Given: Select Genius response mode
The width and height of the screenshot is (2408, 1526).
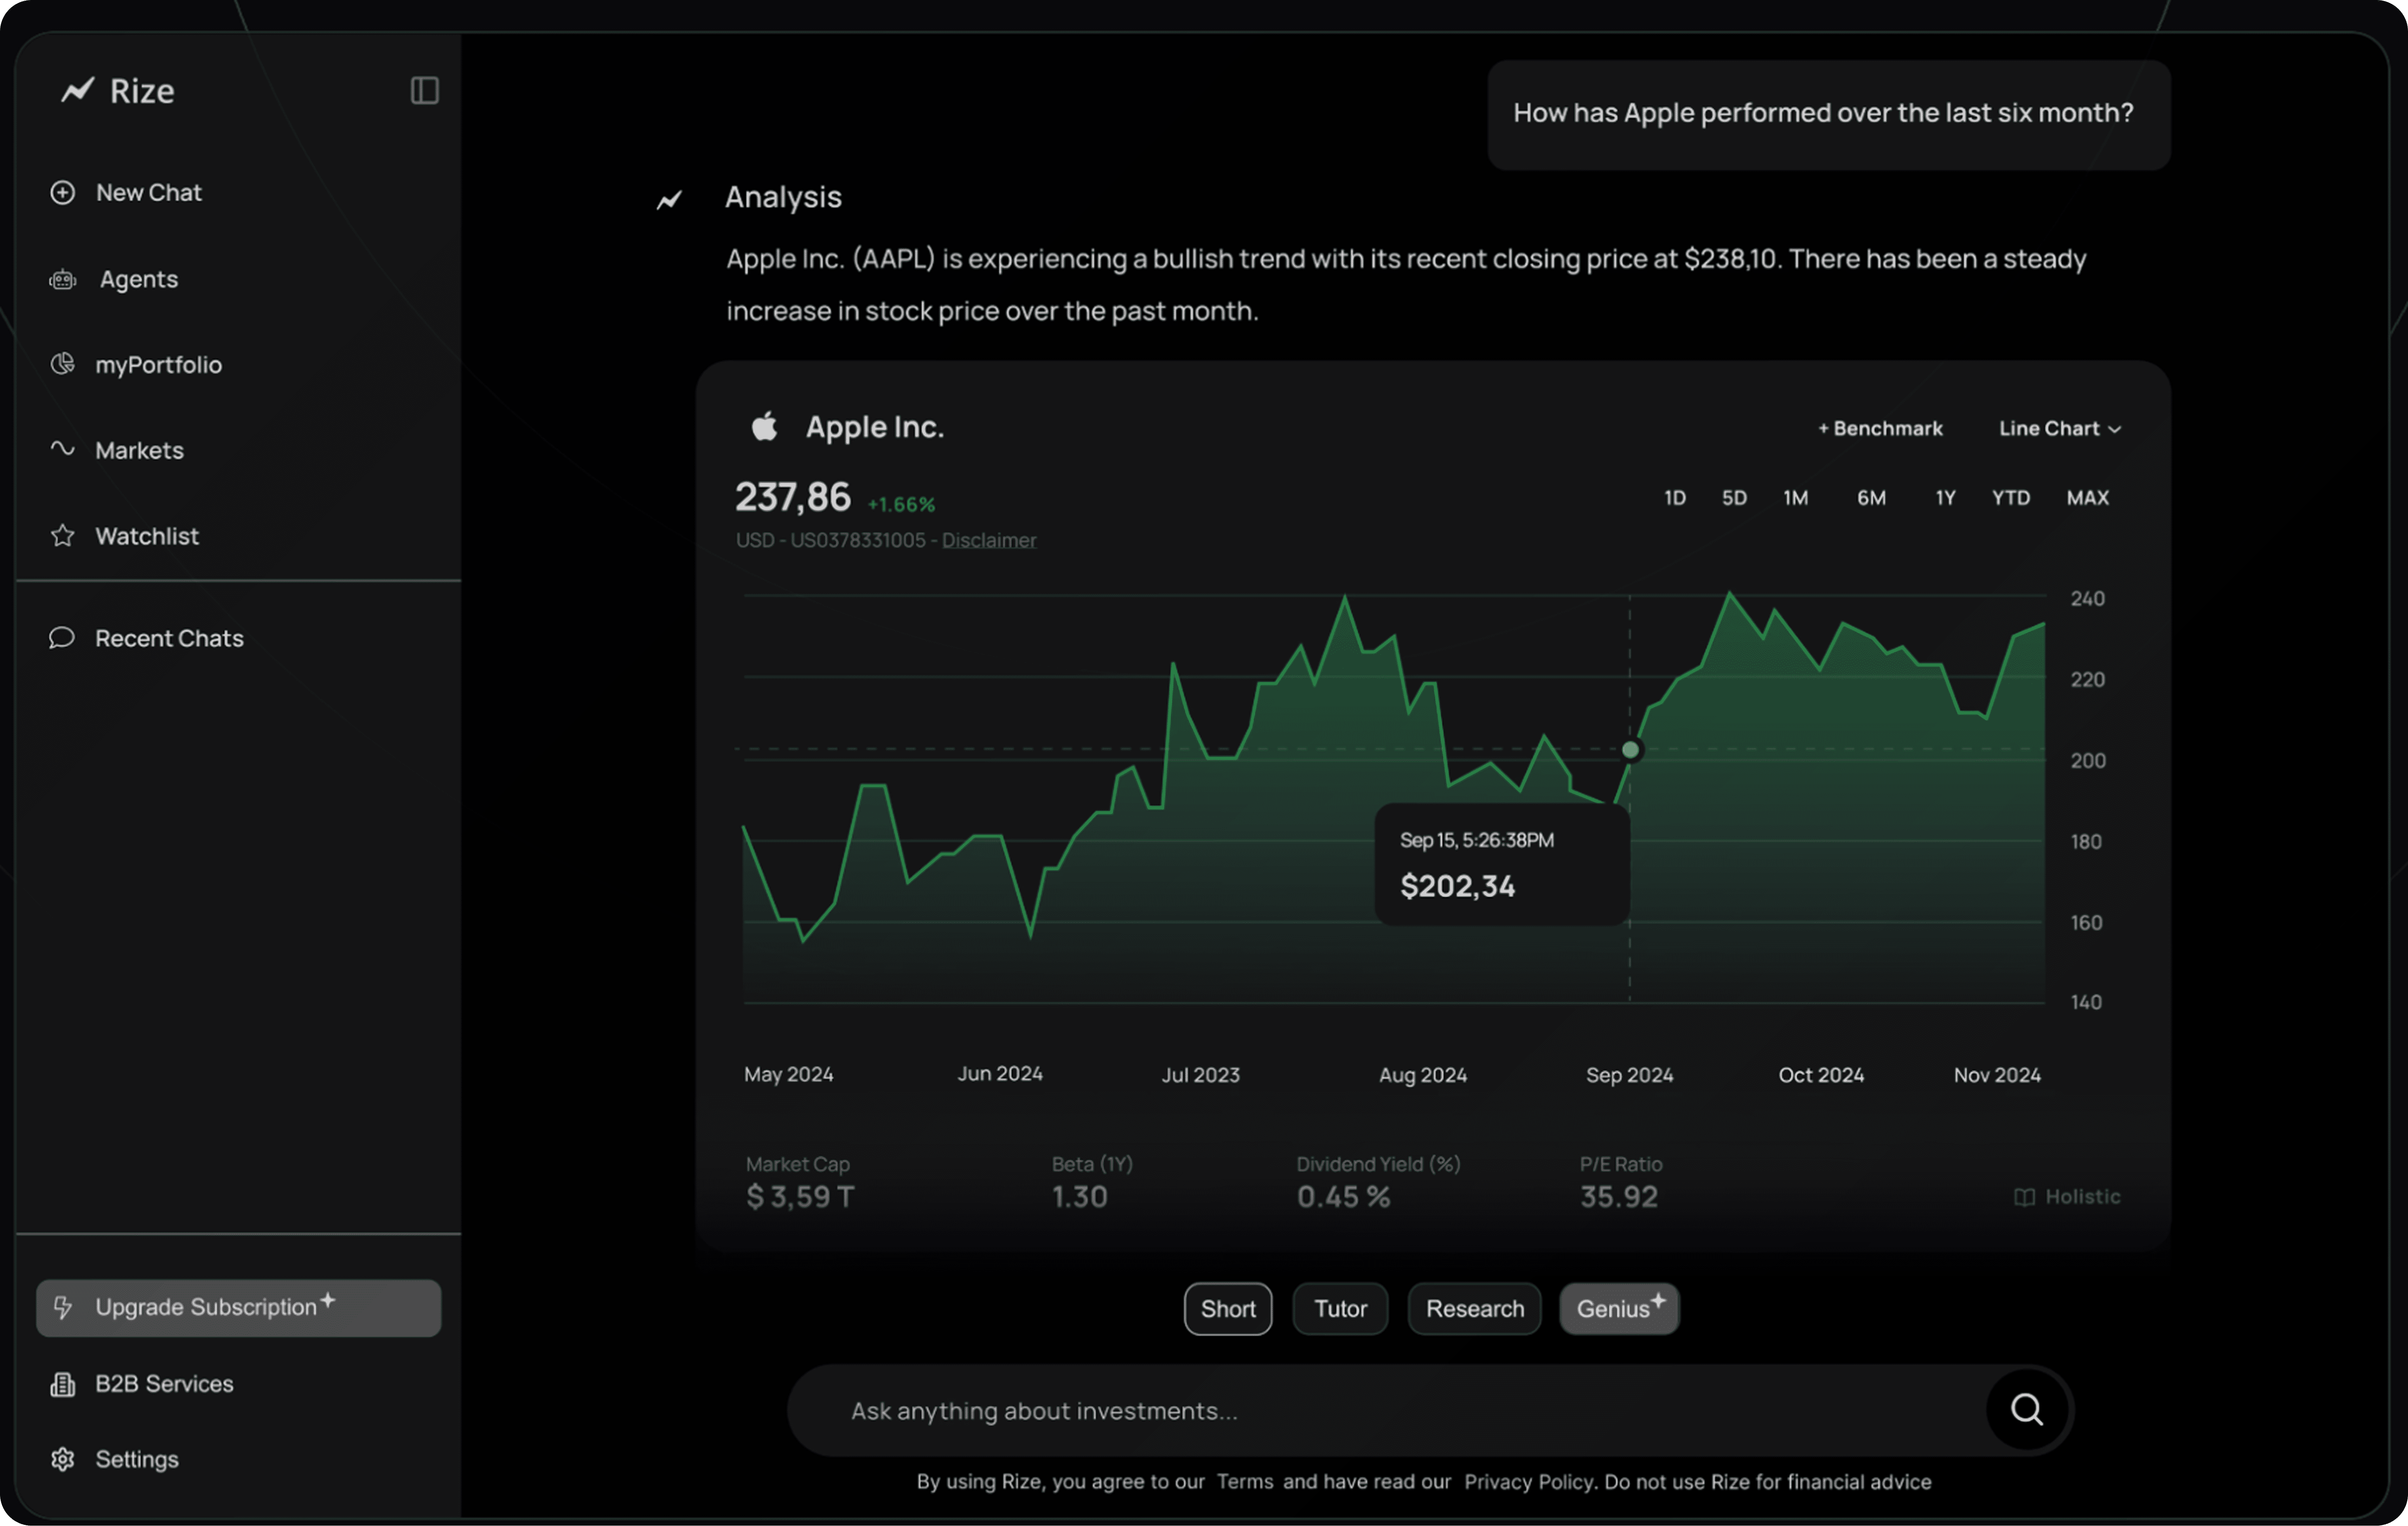Looking at the screenshot, I should click(x=1620, y=1309).
